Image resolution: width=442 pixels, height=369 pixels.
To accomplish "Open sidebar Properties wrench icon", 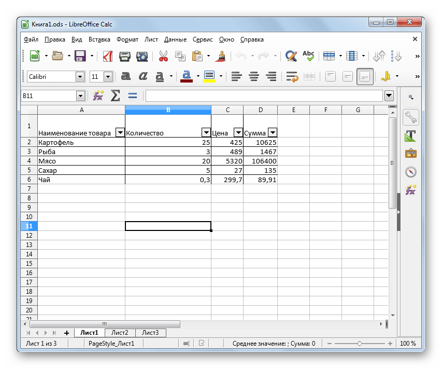I will [411, 117].
